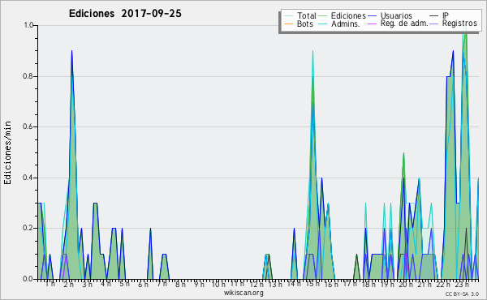
Task: Click the '20 h' x-axis label
Action: pos(406,284)
